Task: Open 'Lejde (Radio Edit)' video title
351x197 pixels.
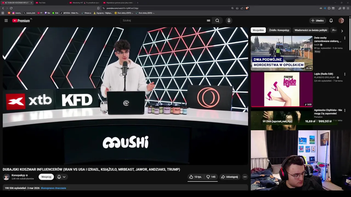Action: pos(324,74)
